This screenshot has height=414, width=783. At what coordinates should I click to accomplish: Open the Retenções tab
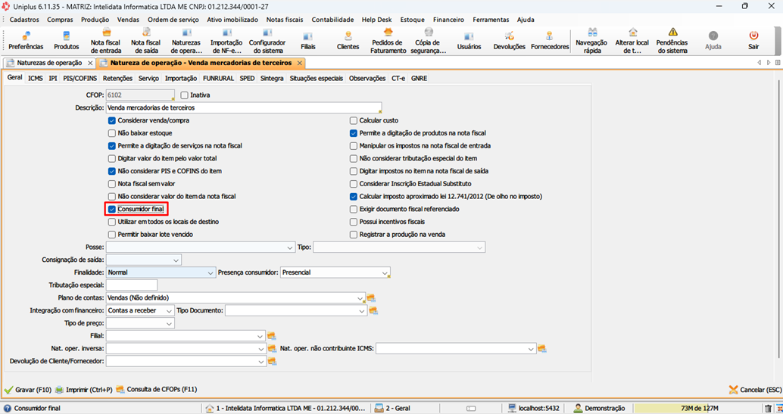117,79
